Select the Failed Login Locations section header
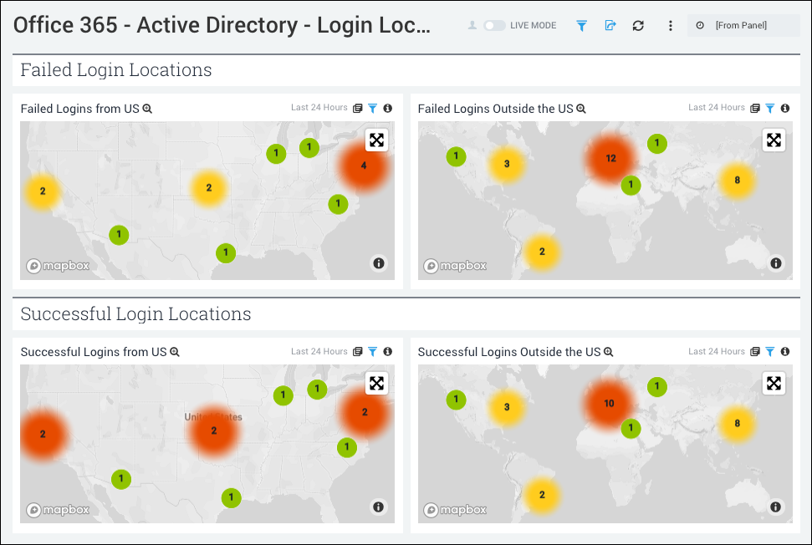 click(x=115, y=70)
